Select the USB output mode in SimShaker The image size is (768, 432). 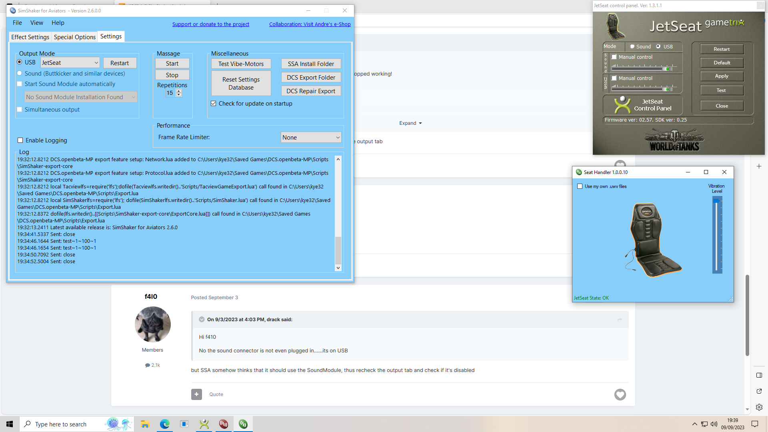tap(19, 62)
